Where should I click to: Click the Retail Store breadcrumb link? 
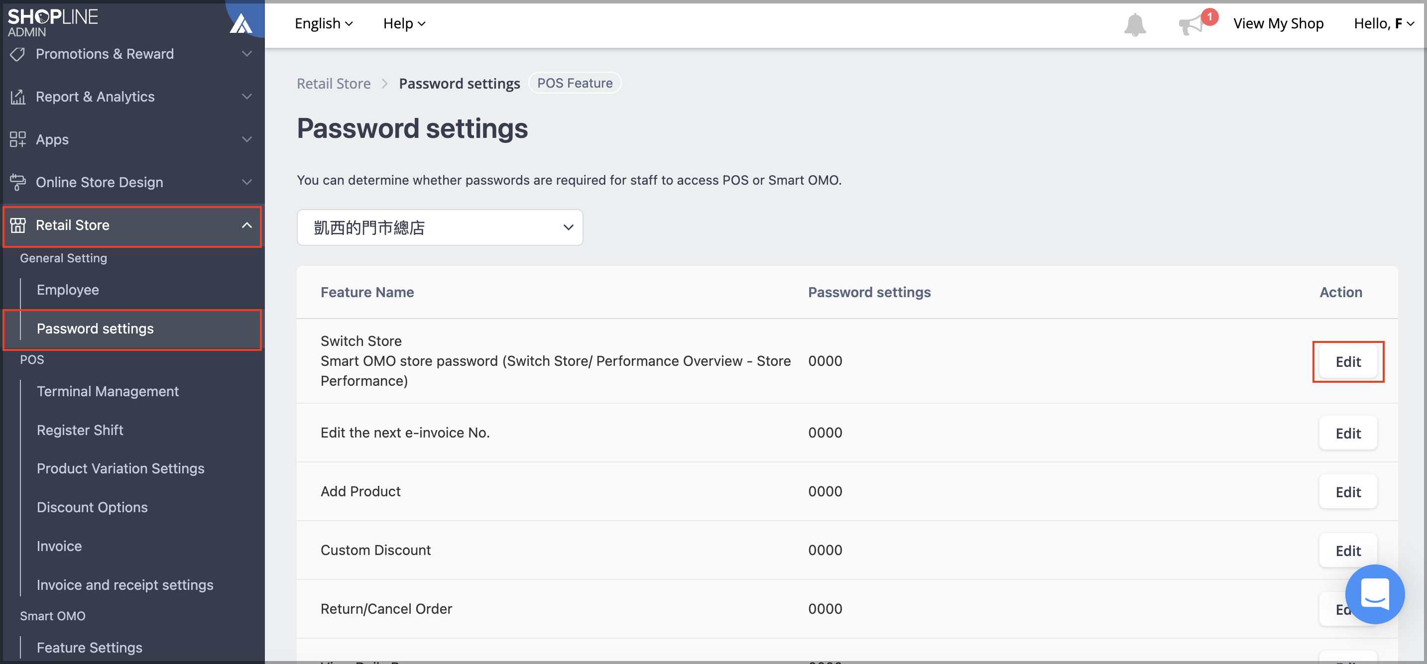(x=334, y=83)
